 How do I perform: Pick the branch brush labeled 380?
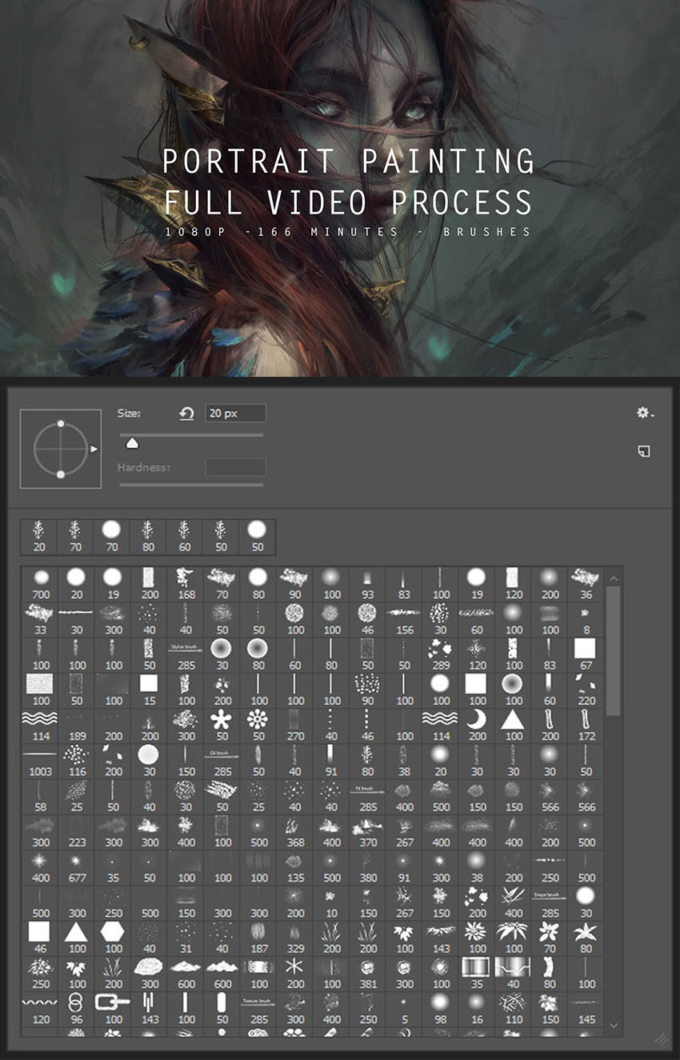click(368, 867)
